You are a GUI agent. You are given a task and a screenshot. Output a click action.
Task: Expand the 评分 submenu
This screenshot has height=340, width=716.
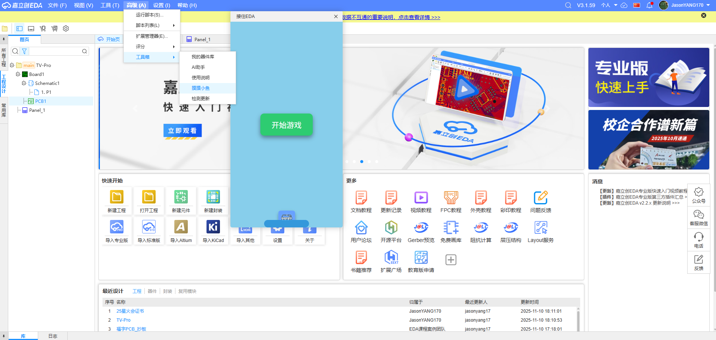tap(152, 47)
